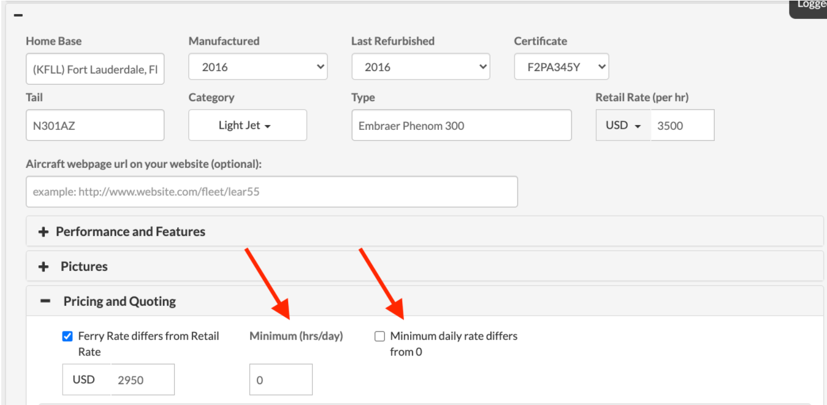Click plus icon beside Pictures
The width and height of the screenshot is (827, 405).
44,267
